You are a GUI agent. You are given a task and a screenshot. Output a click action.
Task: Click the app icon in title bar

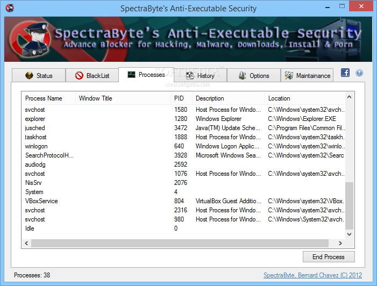coord(10,8)
